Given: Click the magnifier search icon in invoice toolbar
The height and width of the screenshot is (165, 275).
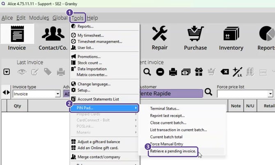Looking at the screenshot, I should pyautogui.click(x=147, y=72).
